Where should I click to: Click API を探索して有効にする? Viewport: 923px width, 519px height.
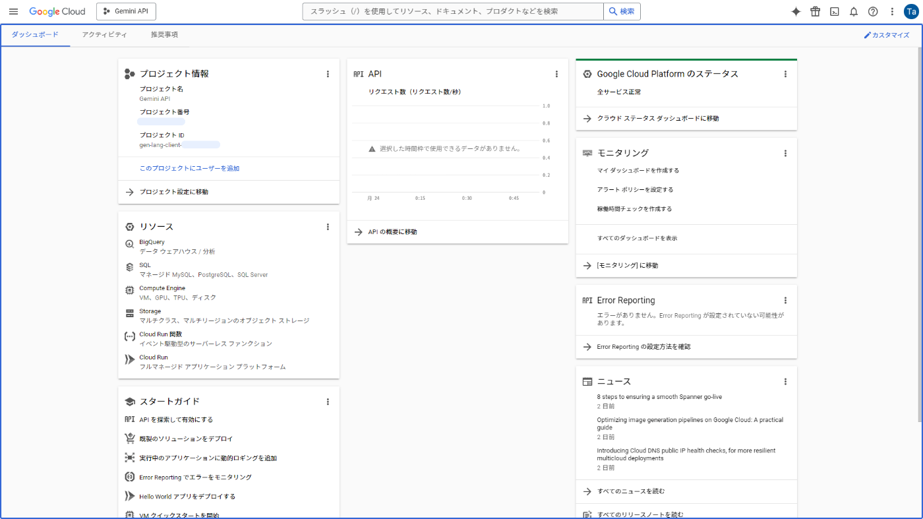pyautogui.click(x=176, y=419)
